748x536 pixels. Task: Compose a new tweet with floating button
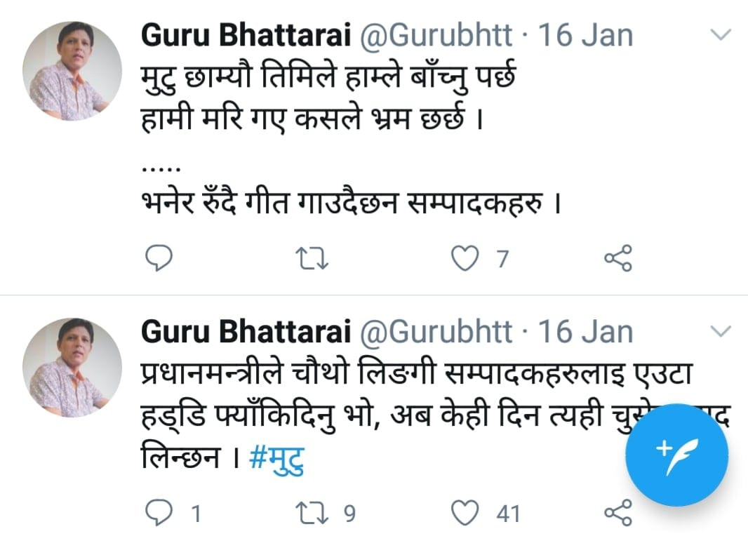click(676, 455)
